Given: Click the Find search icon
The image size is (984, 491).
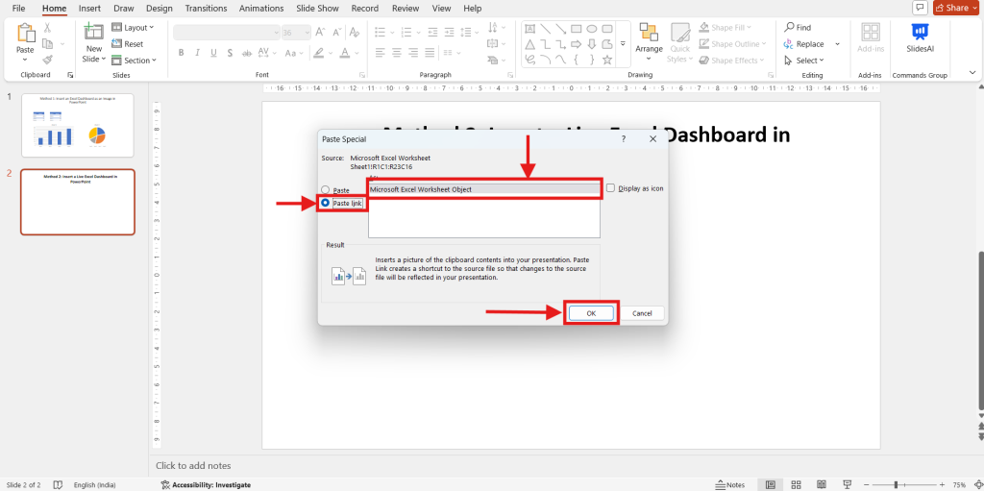Looking at the screenshot, I should pos(790,28).
